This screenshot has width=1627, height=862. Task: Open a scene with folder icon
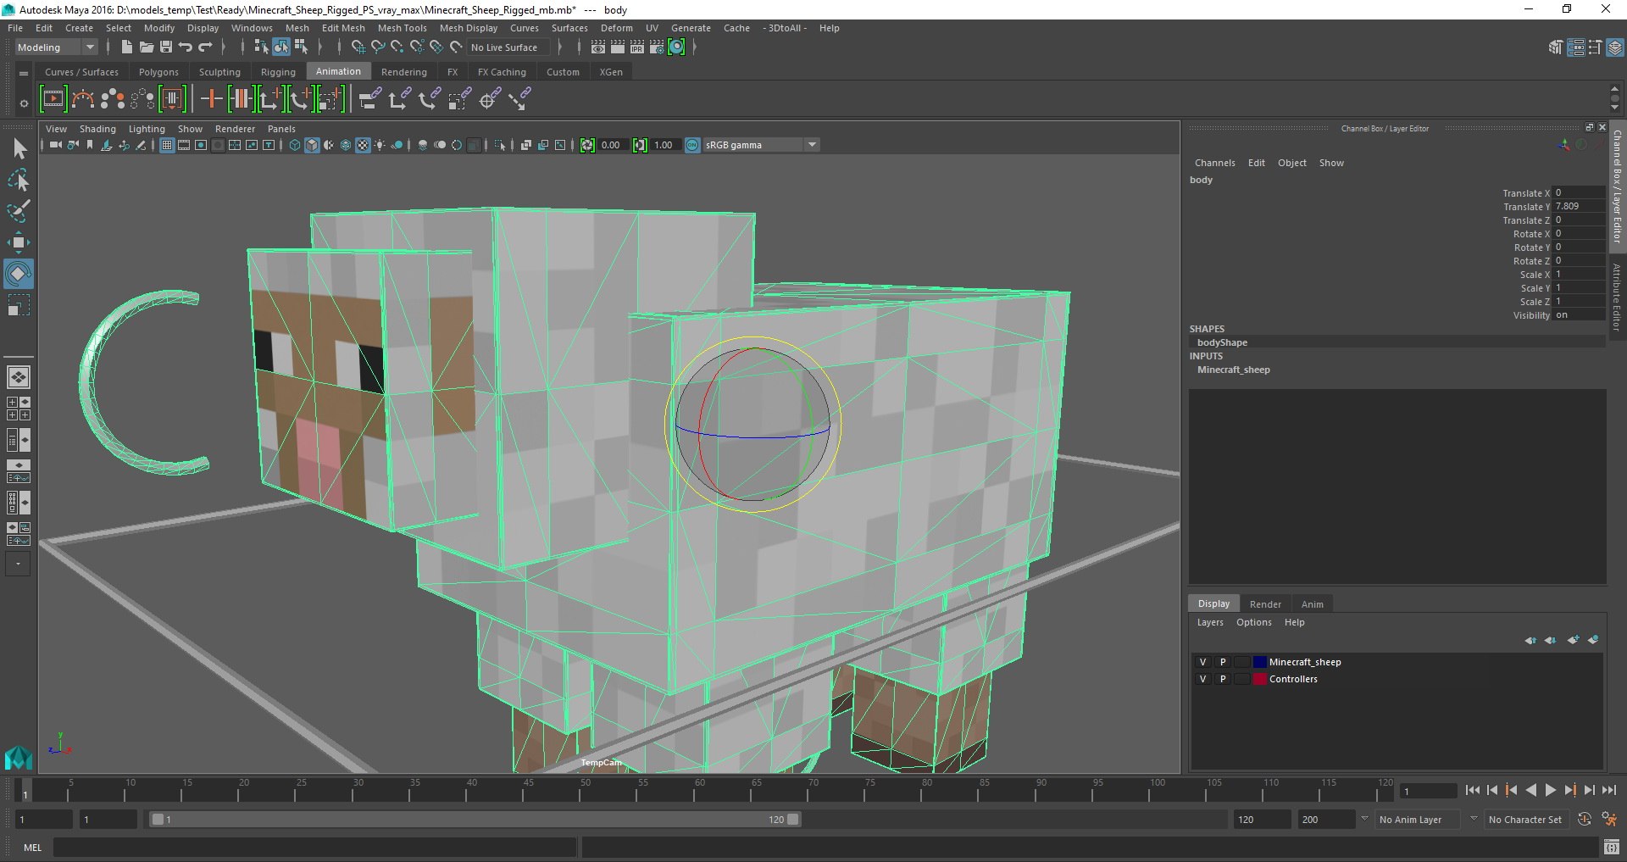click(146, 47)
